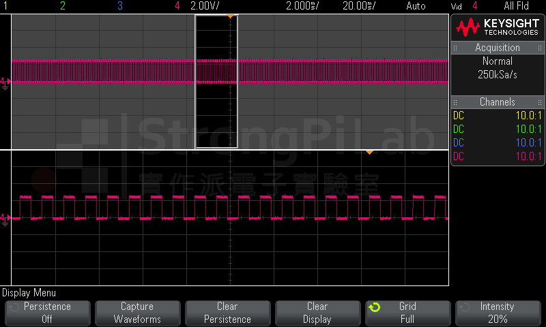Click the Vid trigger type label
546x327 pixels.
456,6
